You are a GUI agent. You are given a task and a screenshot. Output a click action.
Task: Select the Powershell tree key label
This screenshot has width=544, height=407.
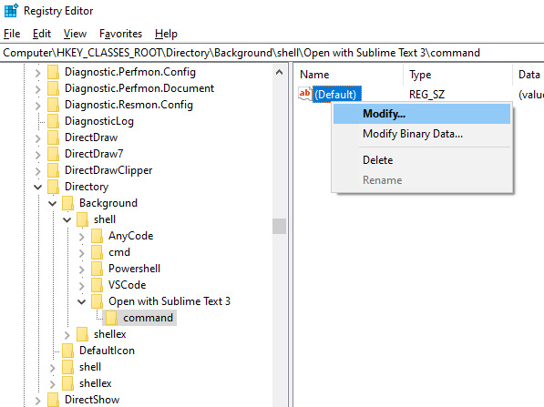tap(134, 269)
